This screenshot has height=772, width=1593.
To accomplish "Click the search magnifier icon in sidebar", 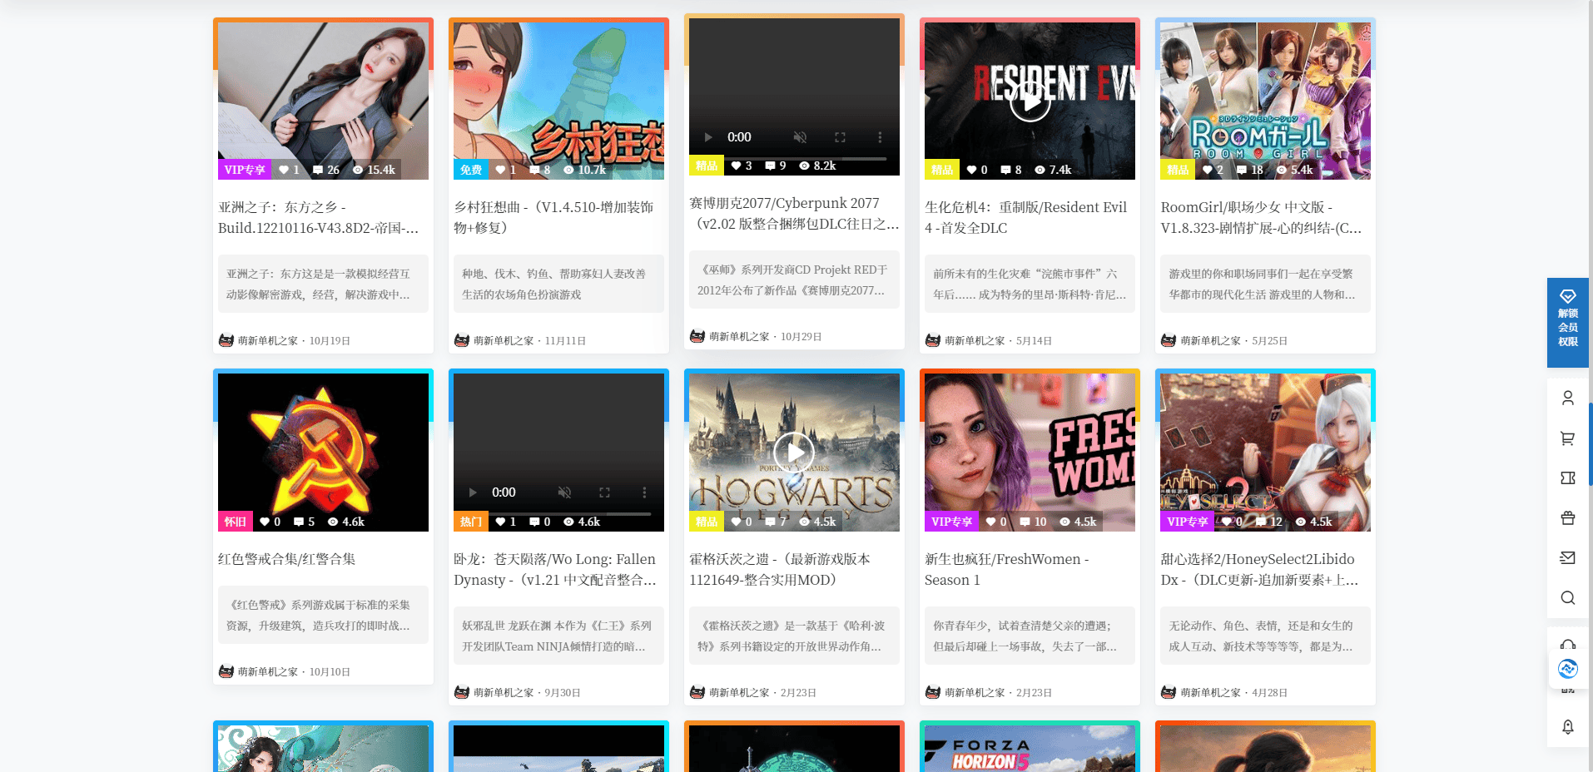I will [1567, 598].
